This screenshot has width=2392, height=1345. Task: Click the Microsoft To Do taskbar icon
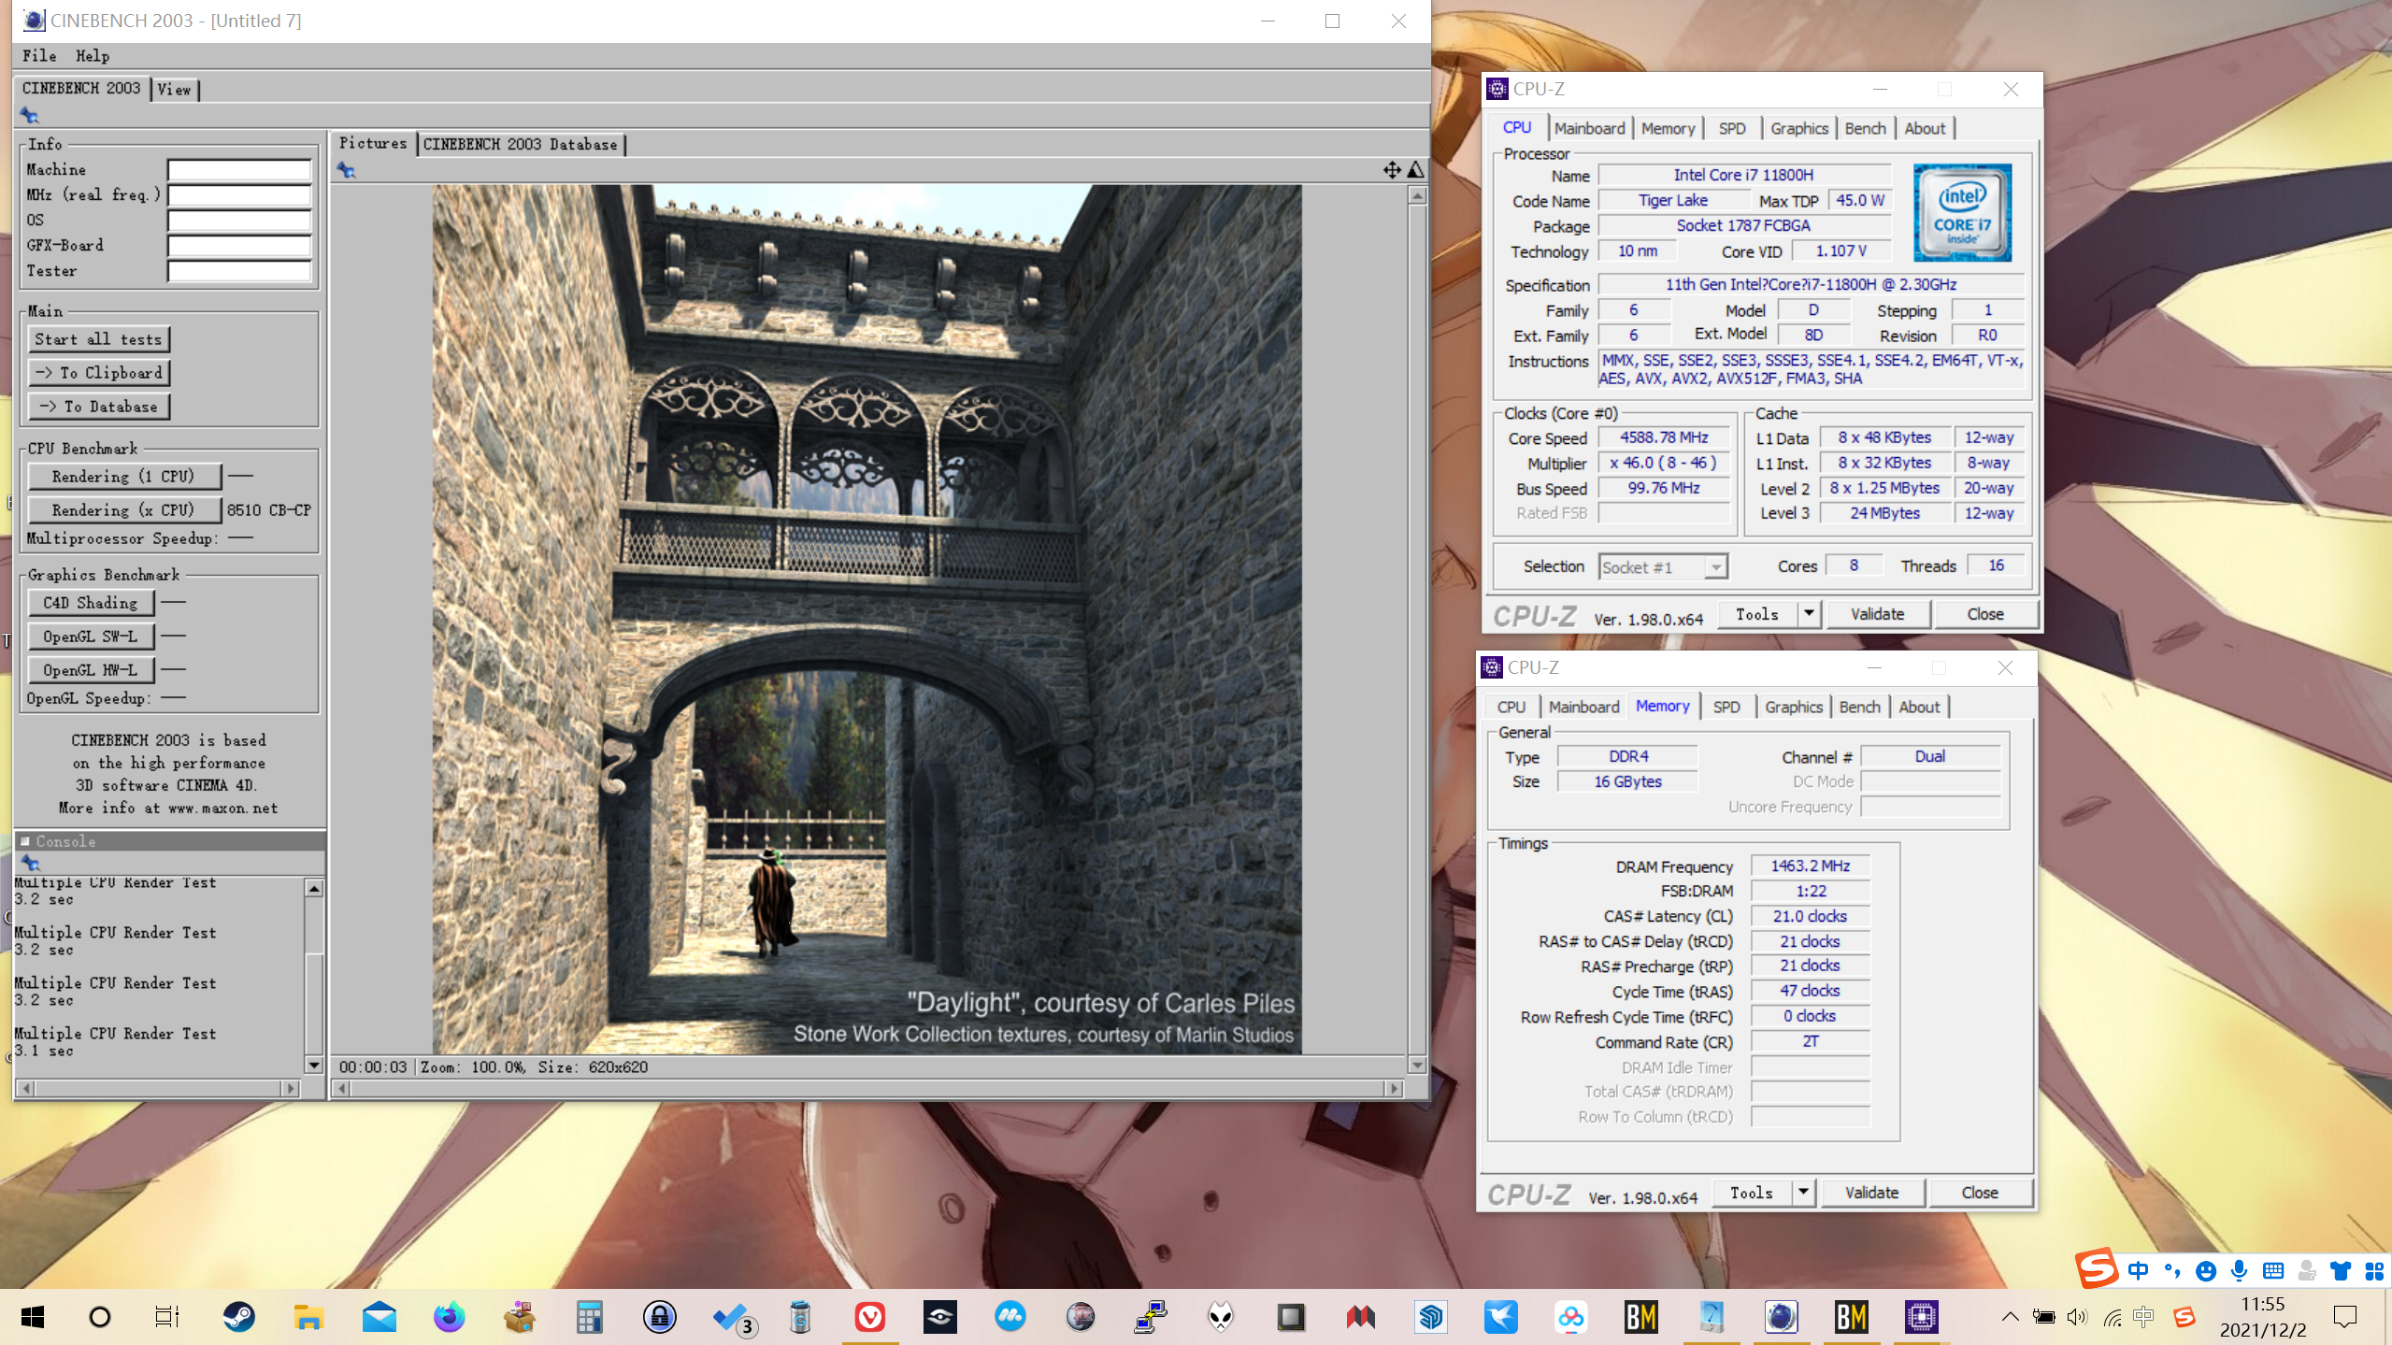[x=734, y=1317]
